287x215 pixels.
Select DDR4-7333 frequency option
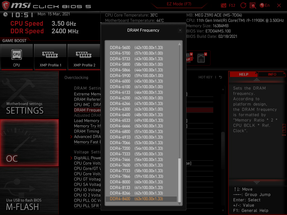(x=141, y=154)
